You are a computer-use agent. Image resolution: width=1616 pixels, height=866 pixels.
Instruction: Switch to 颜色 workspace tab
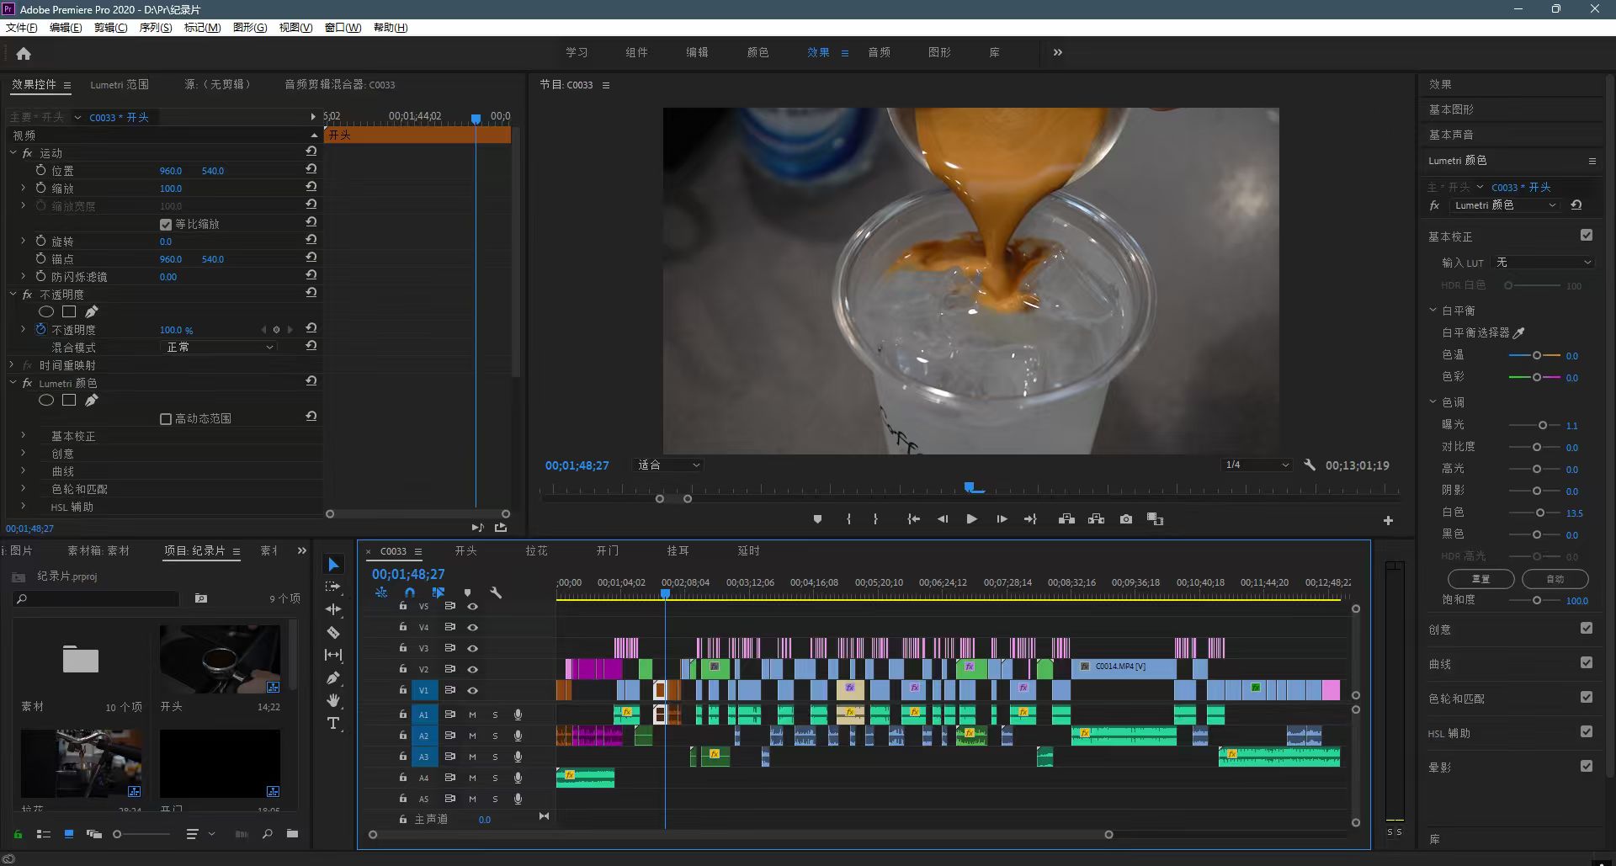tap(757, 52)
